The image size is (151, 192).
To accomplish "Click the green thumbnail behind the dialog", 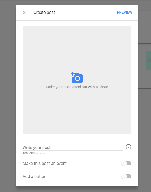I will click(148, 61).
